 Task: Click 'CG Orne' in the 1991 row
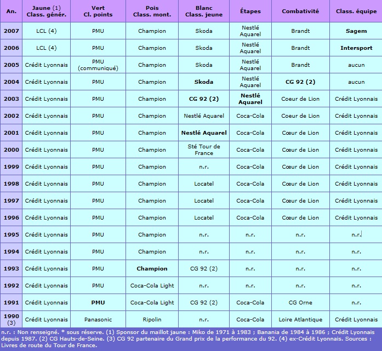click(300, 303)
